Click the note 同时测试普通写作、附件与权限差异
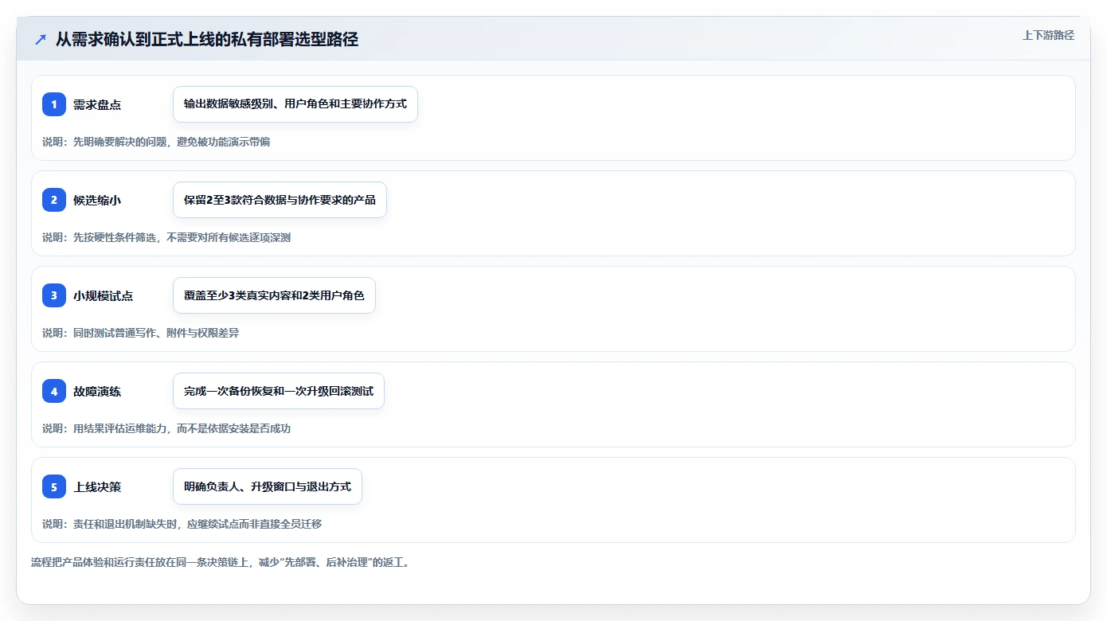 pos(141,333)
